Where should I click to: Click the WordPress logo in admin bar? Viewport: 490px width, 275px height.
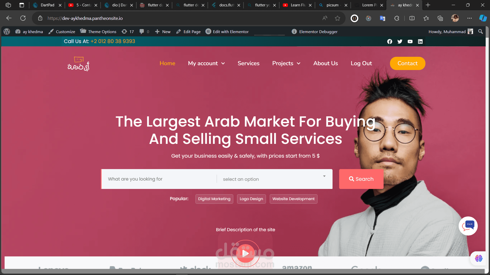tap(7, 32)
